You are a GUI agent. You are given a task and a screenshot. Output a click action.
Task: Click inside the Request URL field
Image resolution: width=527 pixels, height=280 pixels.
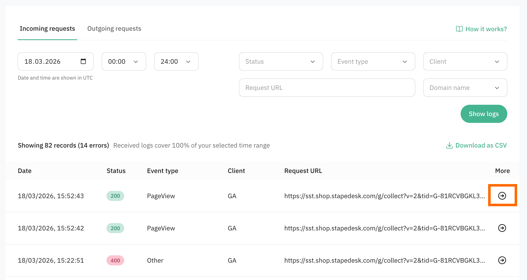click(x=327, y=88)
